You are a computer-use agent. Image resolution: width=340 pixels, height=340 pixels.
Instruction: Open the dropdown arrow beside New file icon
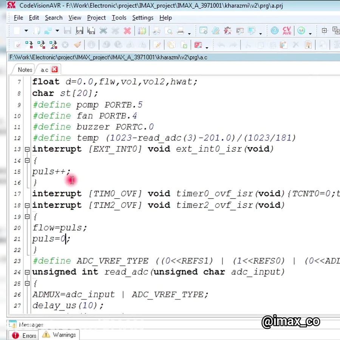coord(26,31)
